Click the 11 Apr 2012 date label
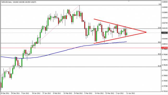168x95 pixels. point(130,93)
